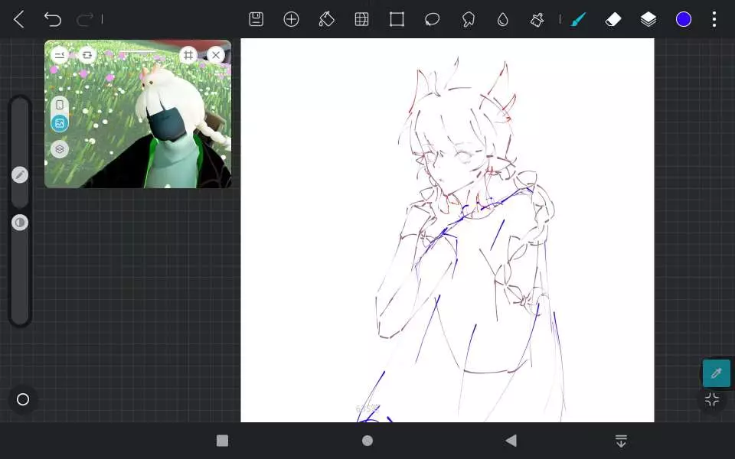Toggle grid on the reference window

pos(188,55)
